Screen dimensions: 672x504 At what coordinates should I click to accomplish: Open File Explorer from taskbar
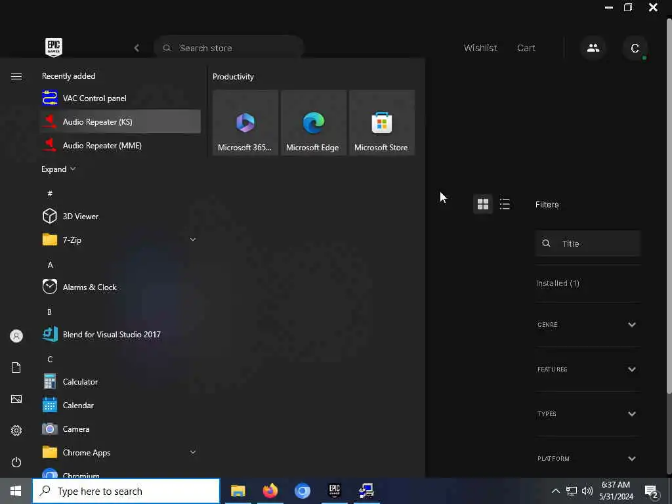point(238,491)
